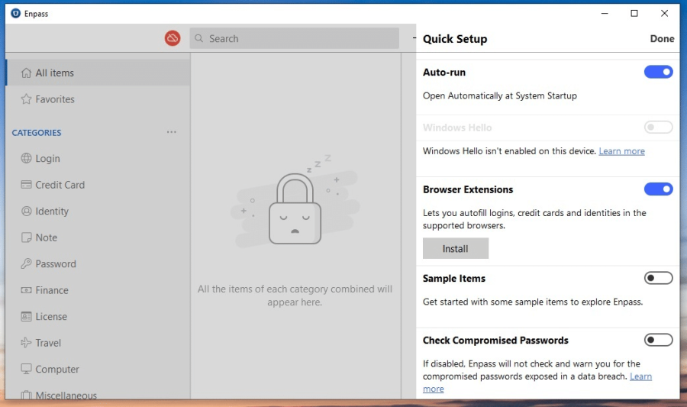The width and height of the screenshot is (687, 407).
Task: Enable Check Compromised Passwords toggle
Action: coord(658,340)
